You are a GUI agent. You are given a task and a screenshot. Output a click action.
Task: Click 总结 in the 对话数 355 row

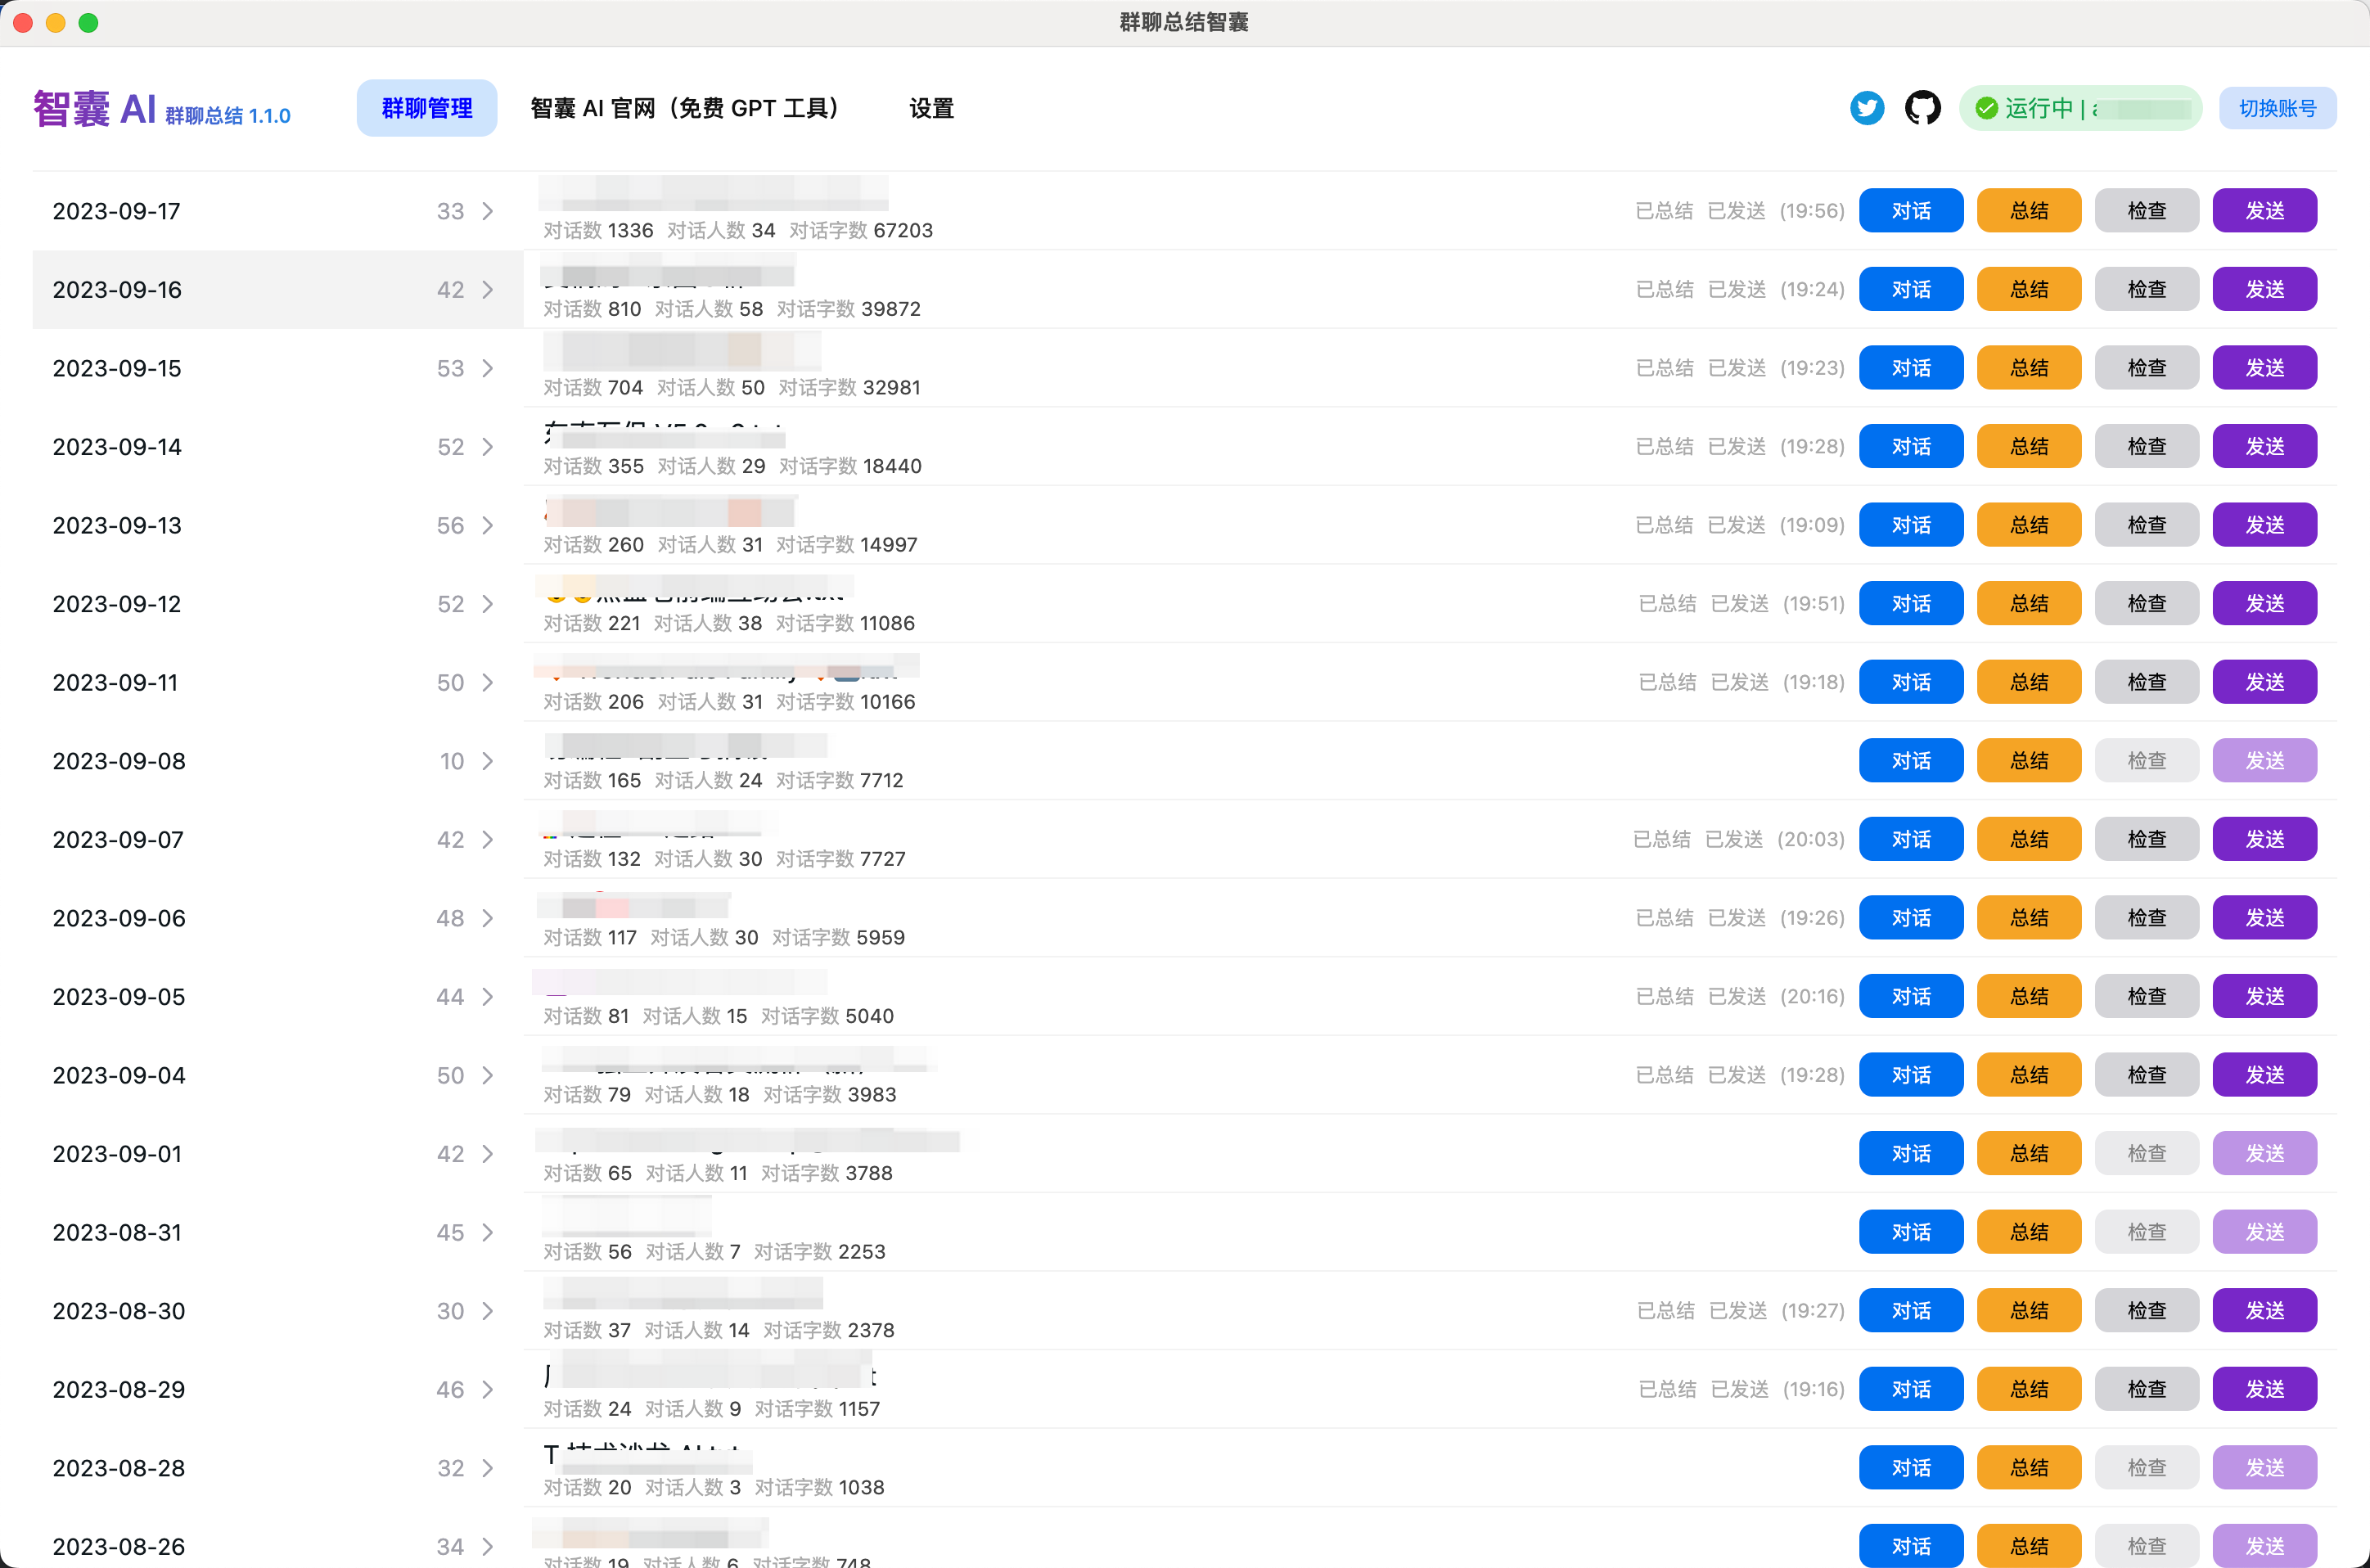[x=2028, y=447]
